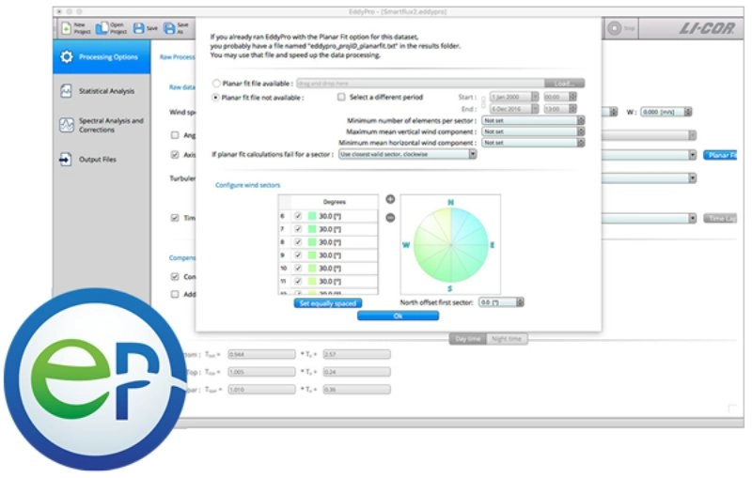Switch to the Day time tab
Screen dimensions: 752x478
[467, 339]
